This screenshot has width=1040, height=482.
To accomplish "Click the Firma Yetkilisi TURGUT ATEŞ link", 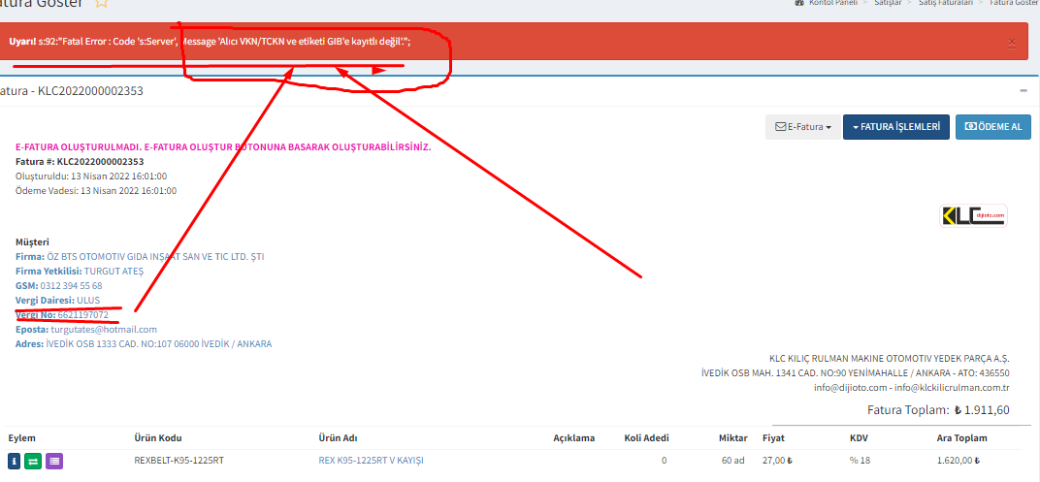I will pyautogui.click(x=114, y=272).
